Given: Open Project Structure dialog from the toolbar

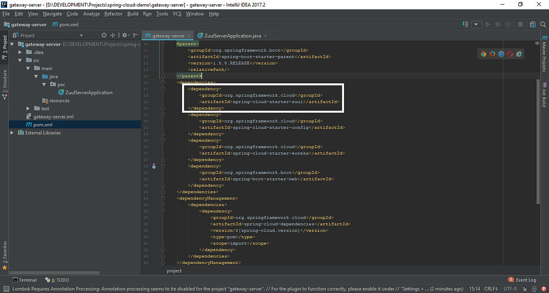Looking at the screenshot, I should coord(533,25).
